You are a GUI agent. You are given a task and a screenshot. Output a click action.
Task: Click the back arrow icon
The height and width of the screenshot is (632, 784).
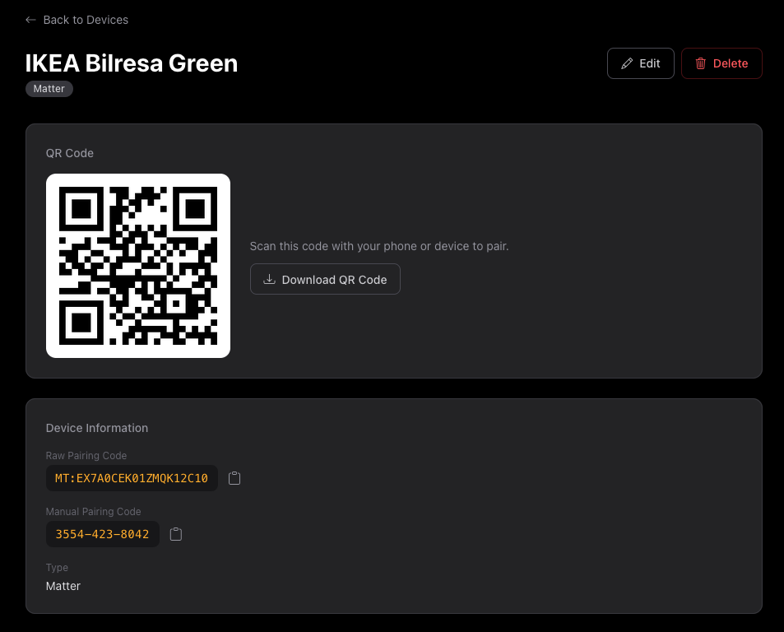tap(30, 20)
